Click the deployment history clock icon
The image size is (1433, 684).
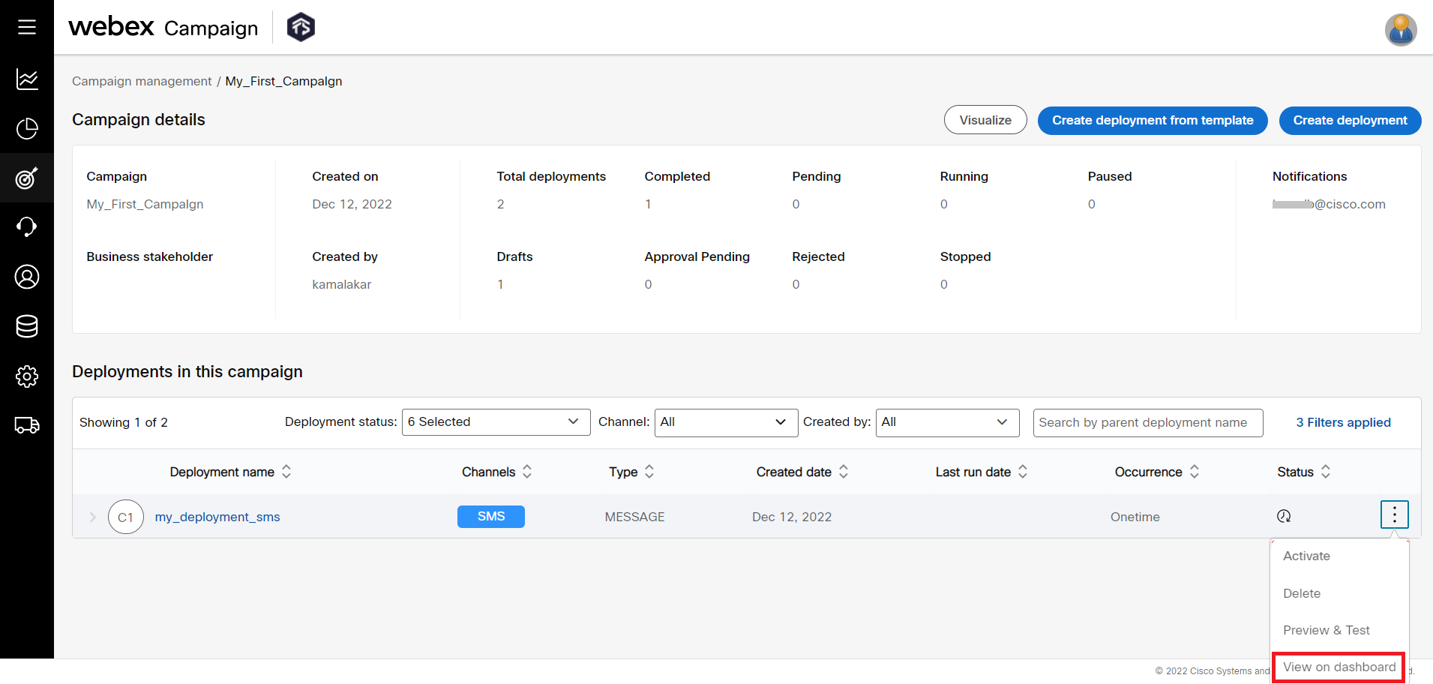(1283, 516)
